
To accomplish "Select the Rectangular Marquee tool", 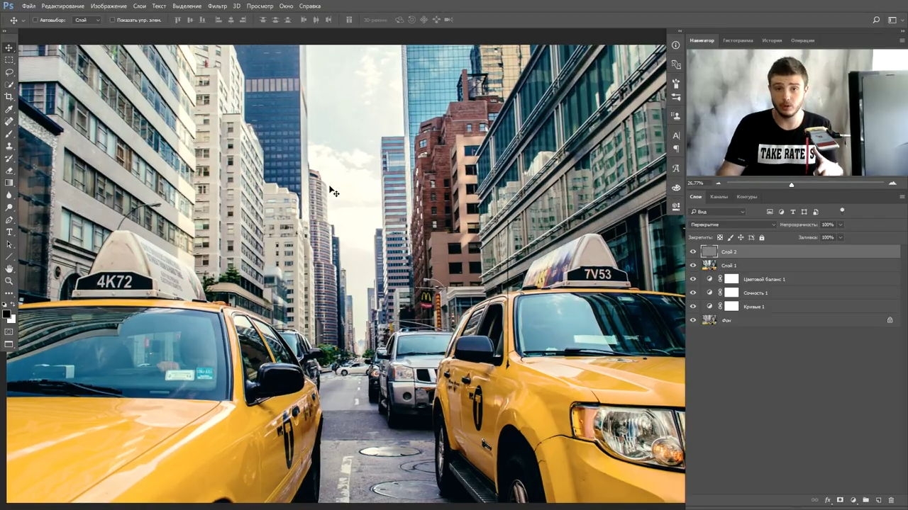I will pos(9,60).
